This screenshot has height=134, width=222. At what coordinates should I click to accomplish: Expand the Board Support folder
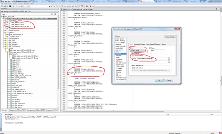6,31
